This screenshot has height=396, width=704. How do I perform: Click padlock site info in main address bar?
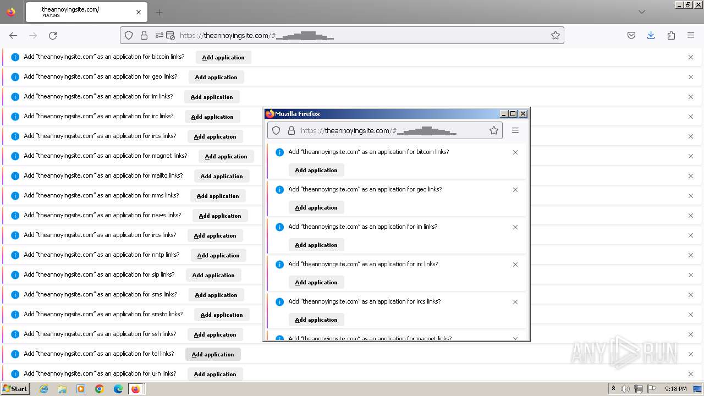[x=144, y=35]
